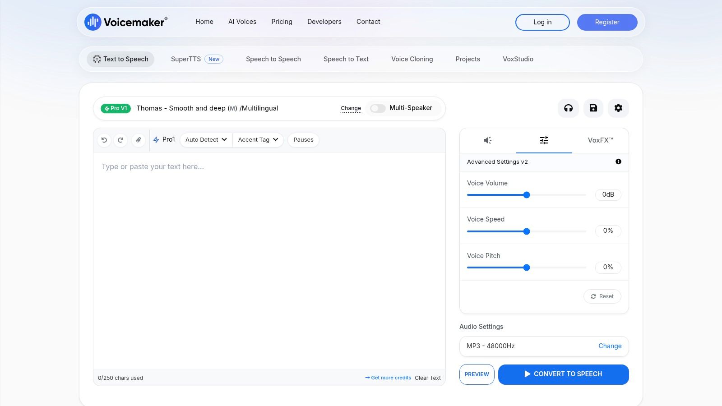Viewport: 722px width, 406px height.
Task: Insert Pauses into the text
Action: point(303,140)
